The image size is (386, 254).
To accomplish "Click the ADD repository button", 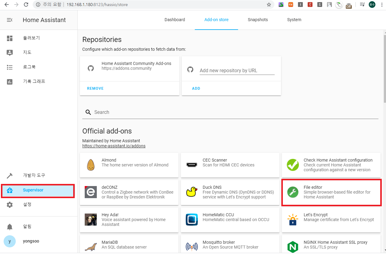I will pos(196,88).
